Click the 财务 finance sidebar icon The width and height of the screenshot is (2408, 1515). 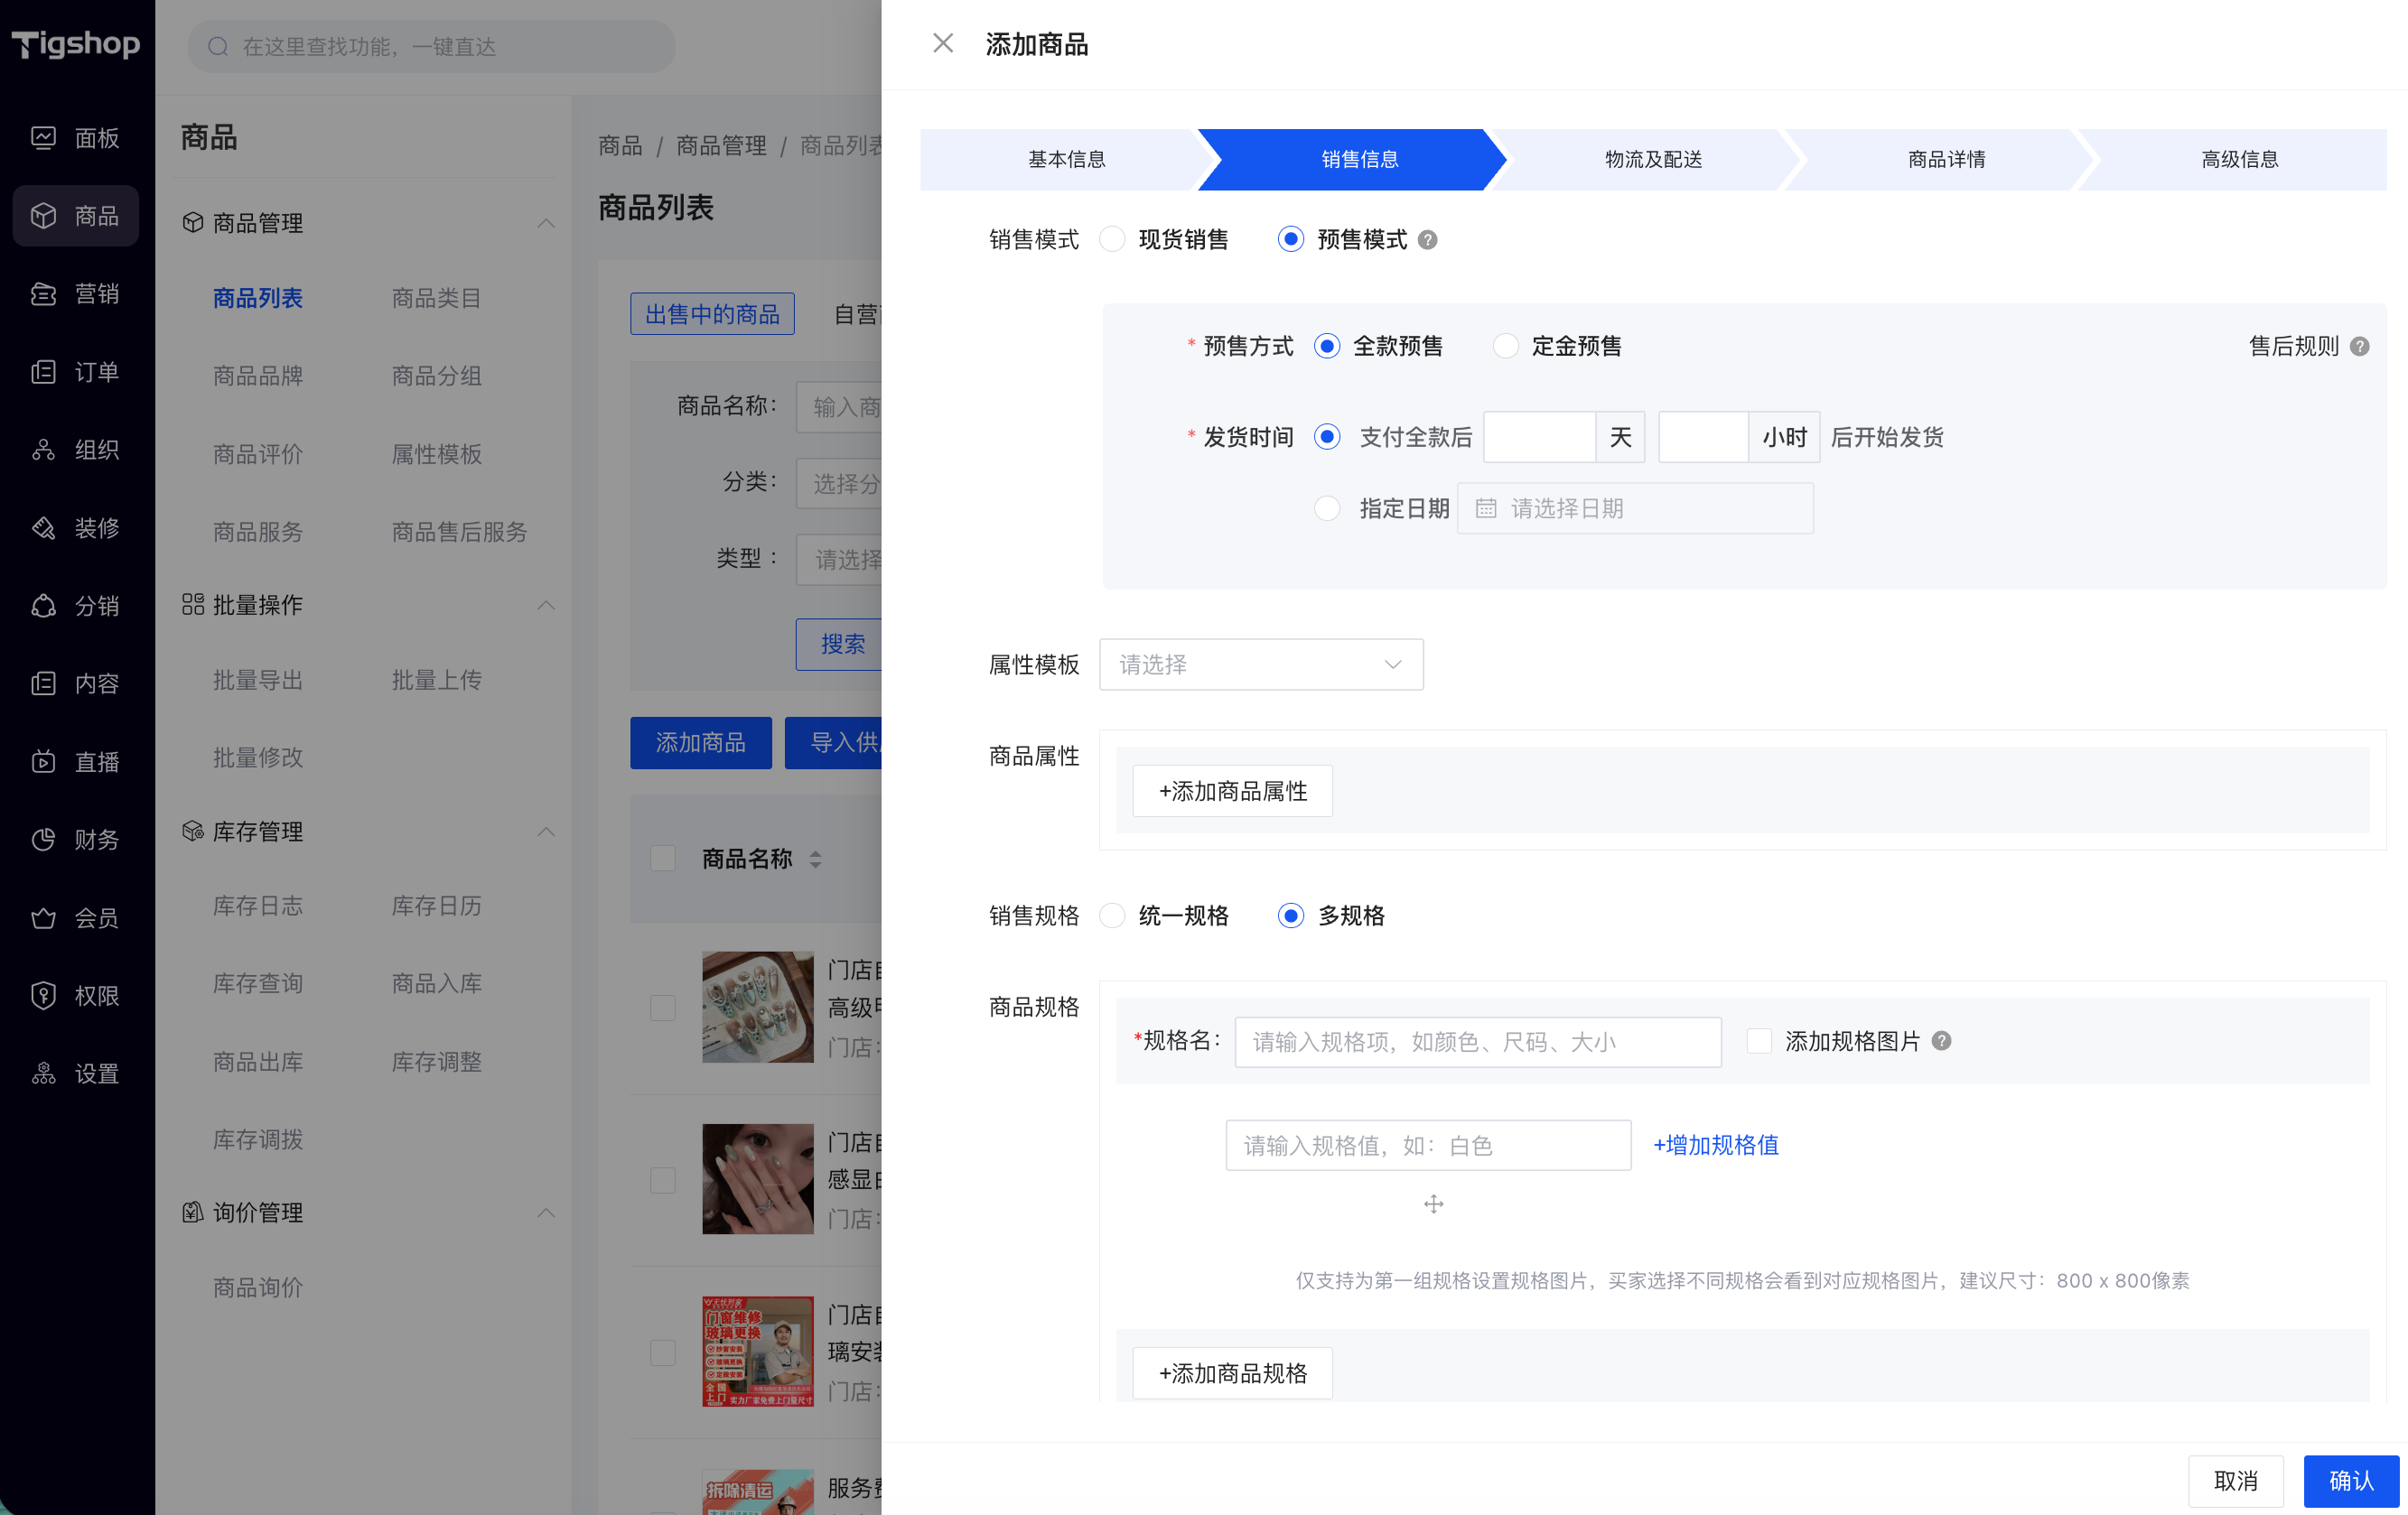click(x=43, y=840)
